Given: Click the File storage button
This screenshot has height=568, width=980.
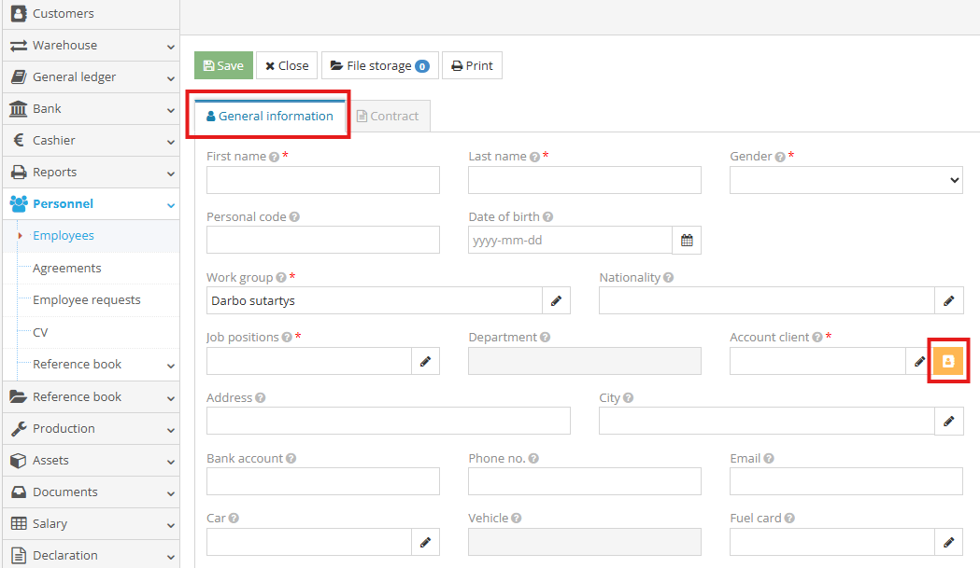Looking at the screenshot, I should [x=379, y=66].
